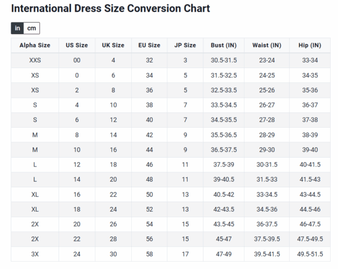338x269 pixels.
Task: Click the Hip (IN) column header
Action: (310, 45)
